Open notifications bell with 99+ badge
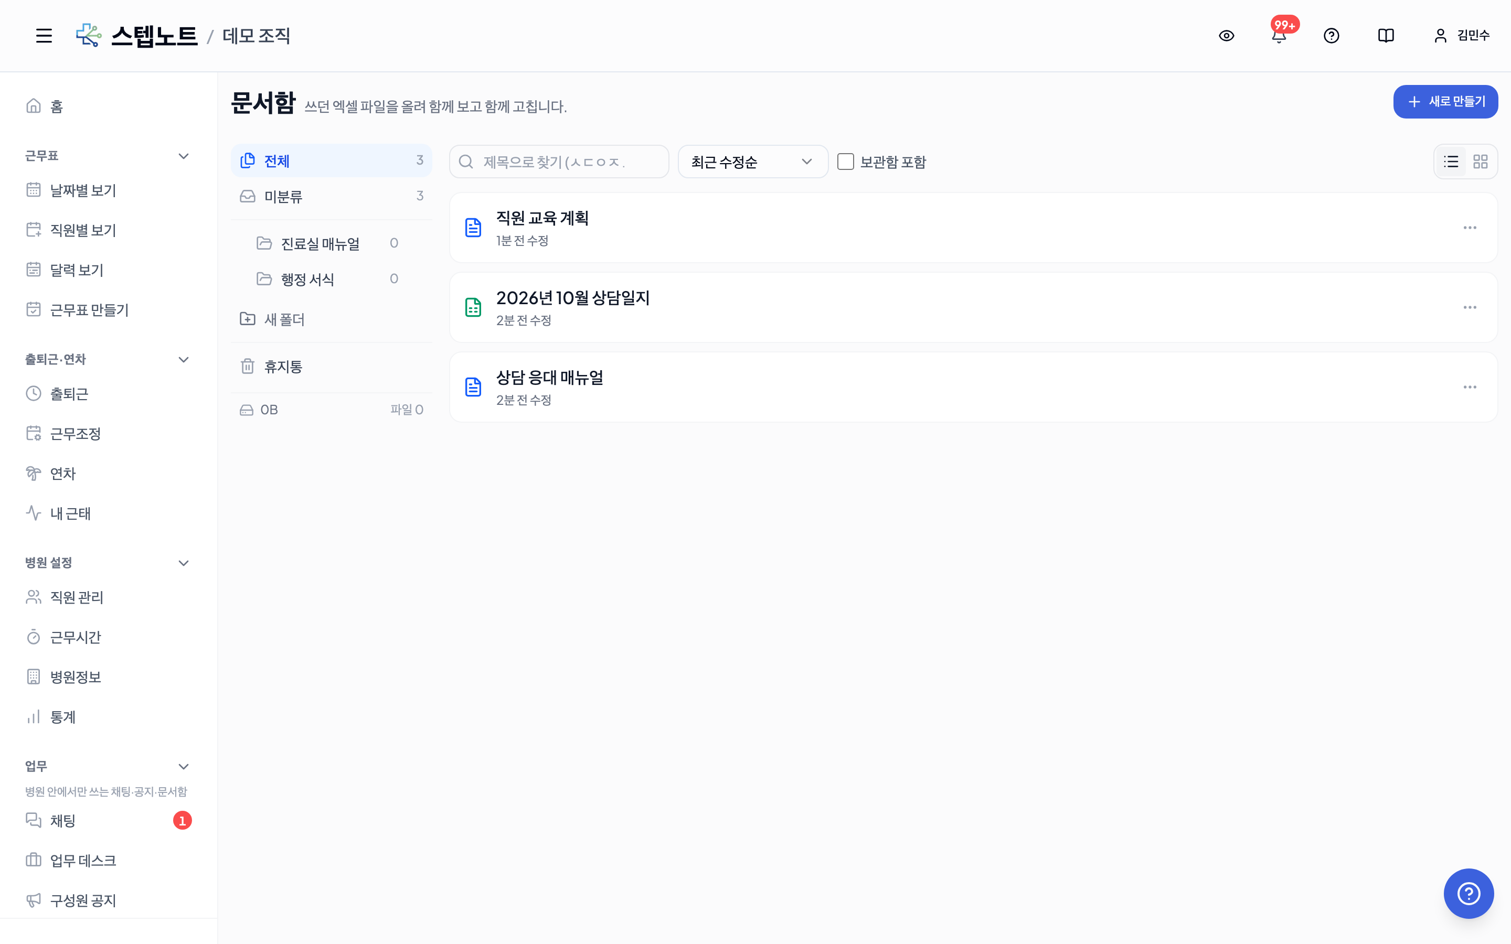Image resolution: width=1511 pixels, height=944 pixels. point(1279,36)
